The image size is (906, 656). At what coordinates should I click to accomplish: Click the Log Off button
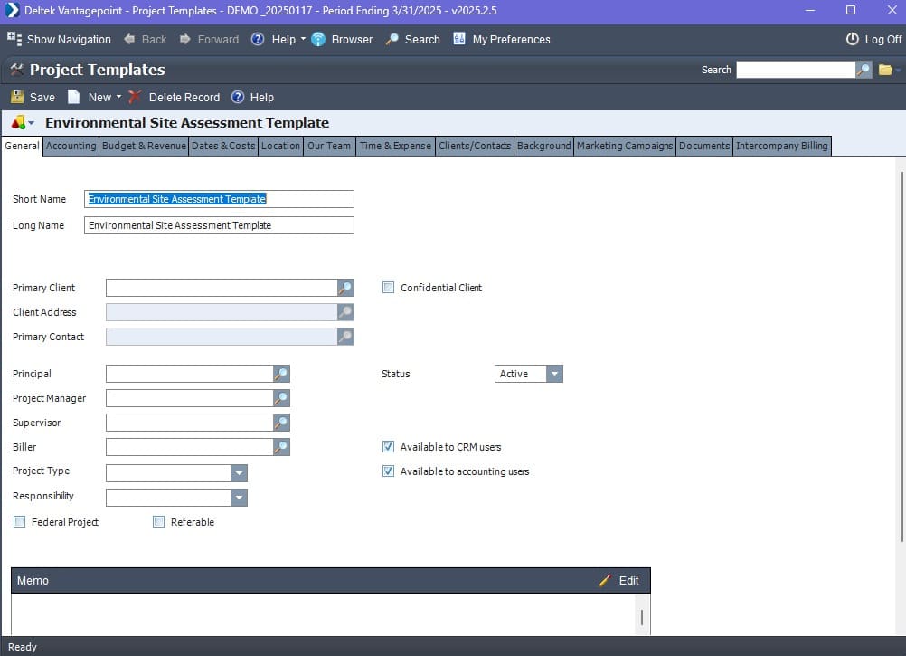[873, 39]
